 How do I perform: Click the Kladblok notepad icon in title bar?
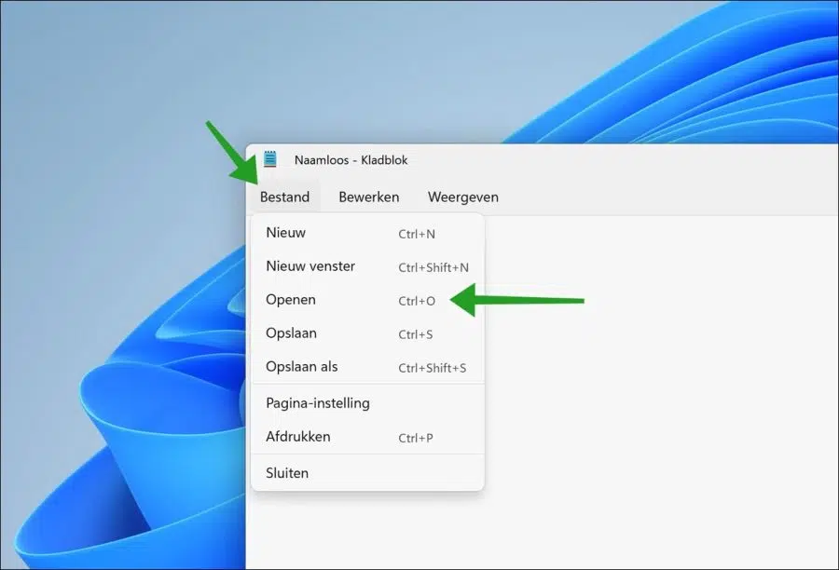tap(270, 159)
